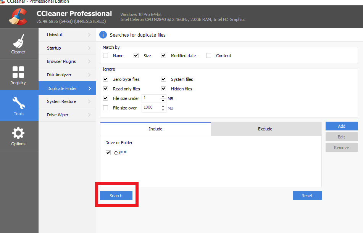The width and height of the screenshot is (363, 233).
Task: Select the C:\*.* folder entry text
Action: [120, 153]
